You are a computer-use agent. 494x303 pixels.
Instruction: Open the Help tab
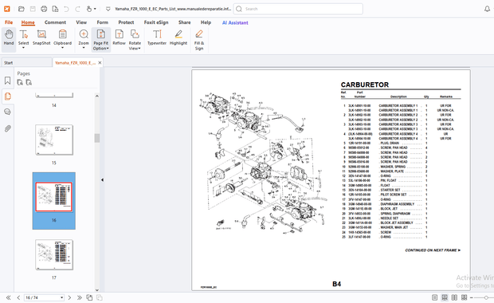coord(206,22)
